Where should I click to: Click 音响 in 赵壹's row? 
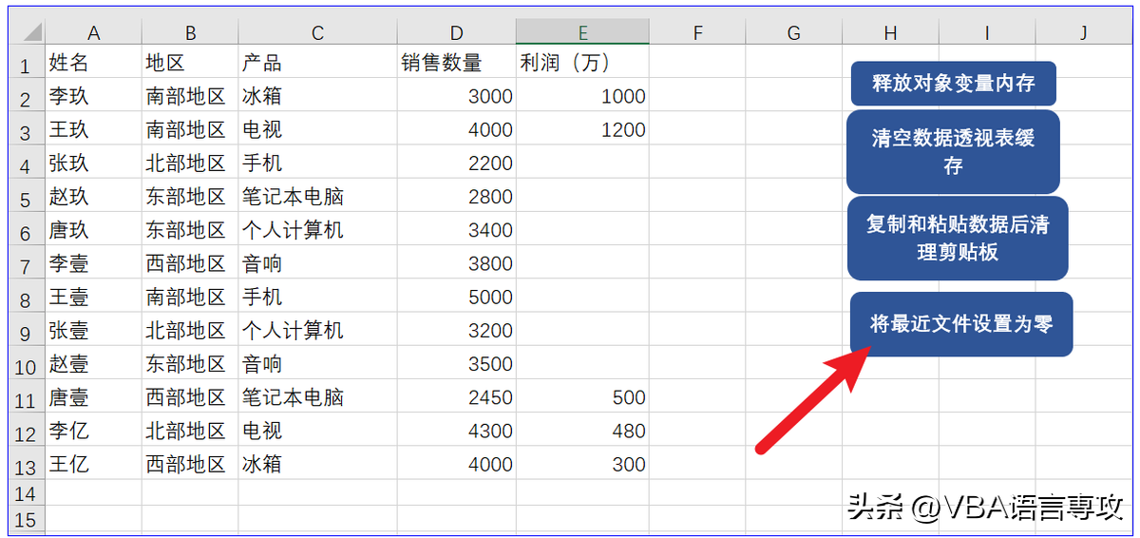317,364
